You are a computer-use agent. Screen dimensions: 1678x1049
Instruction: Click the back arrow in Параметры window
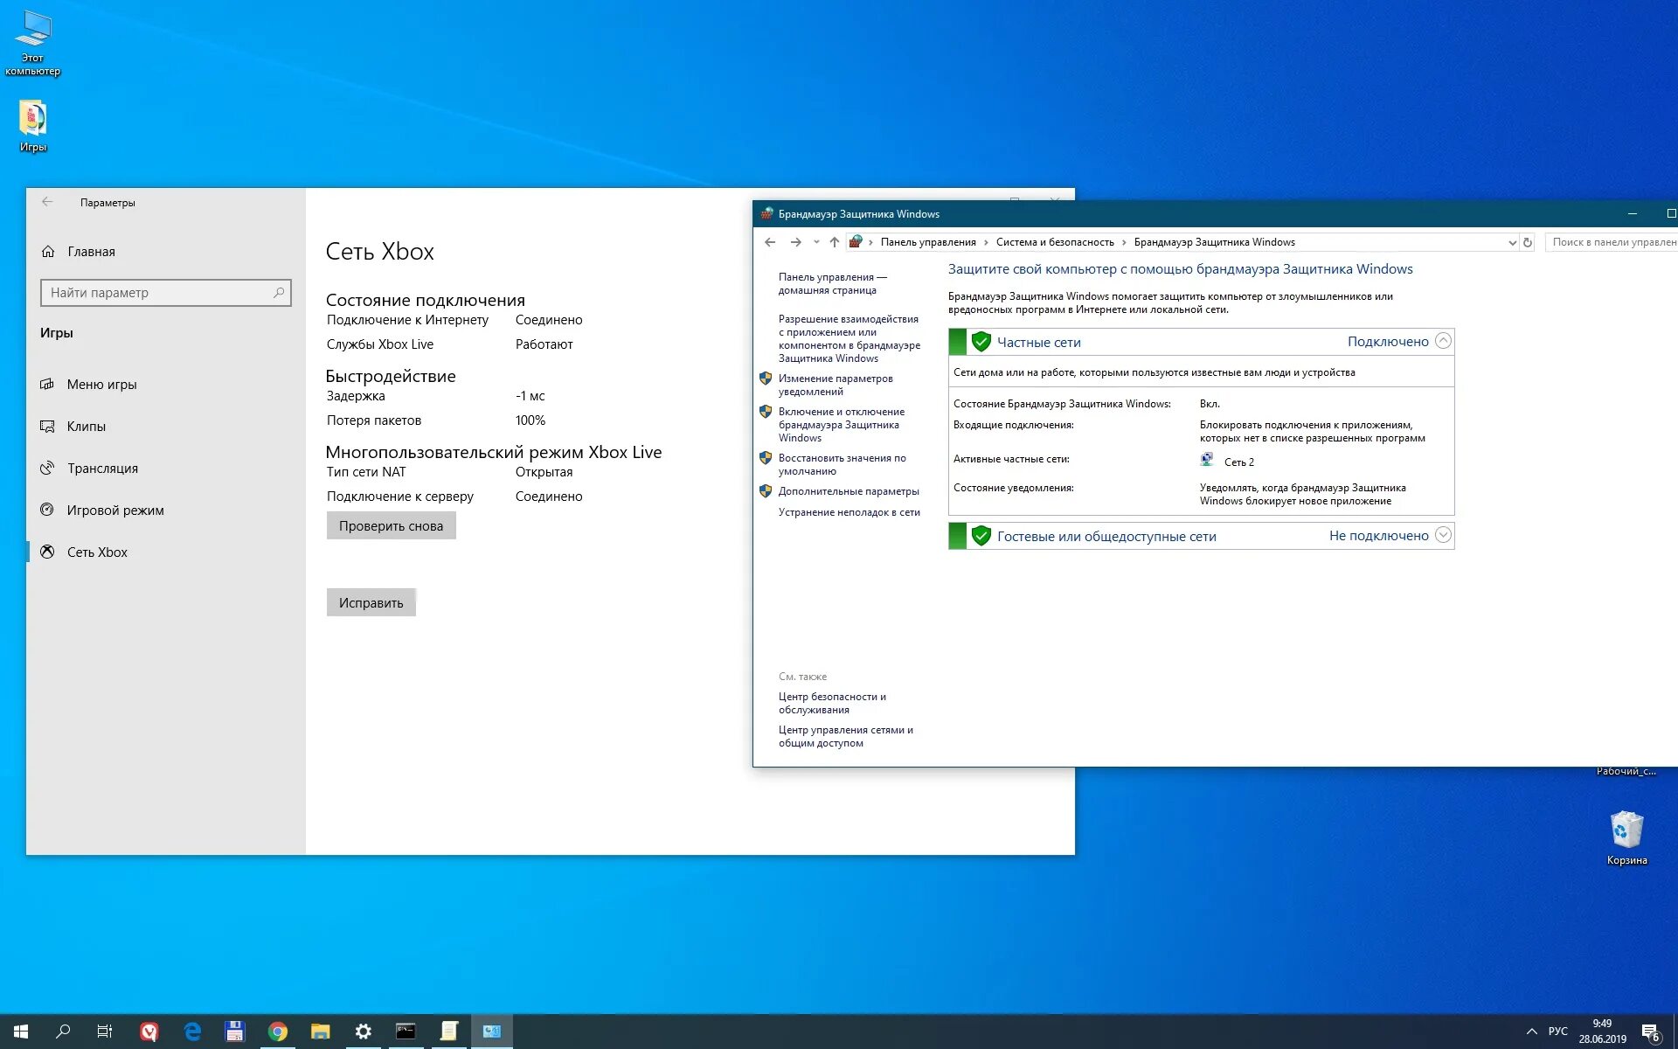click(x=47, y=202)
